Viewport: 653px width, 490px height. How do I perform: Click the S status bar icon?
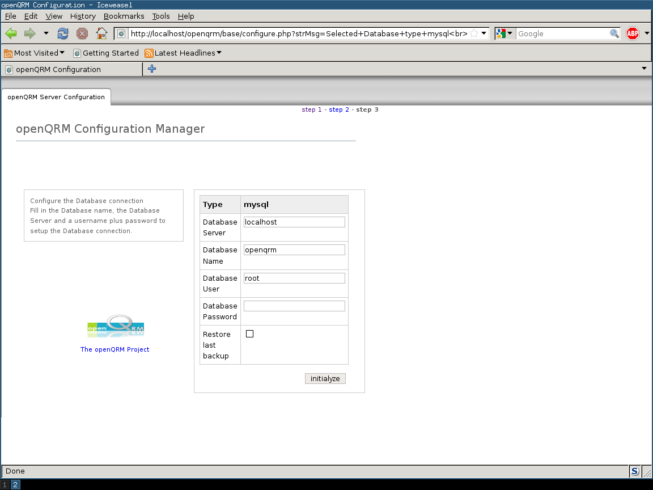634,471
